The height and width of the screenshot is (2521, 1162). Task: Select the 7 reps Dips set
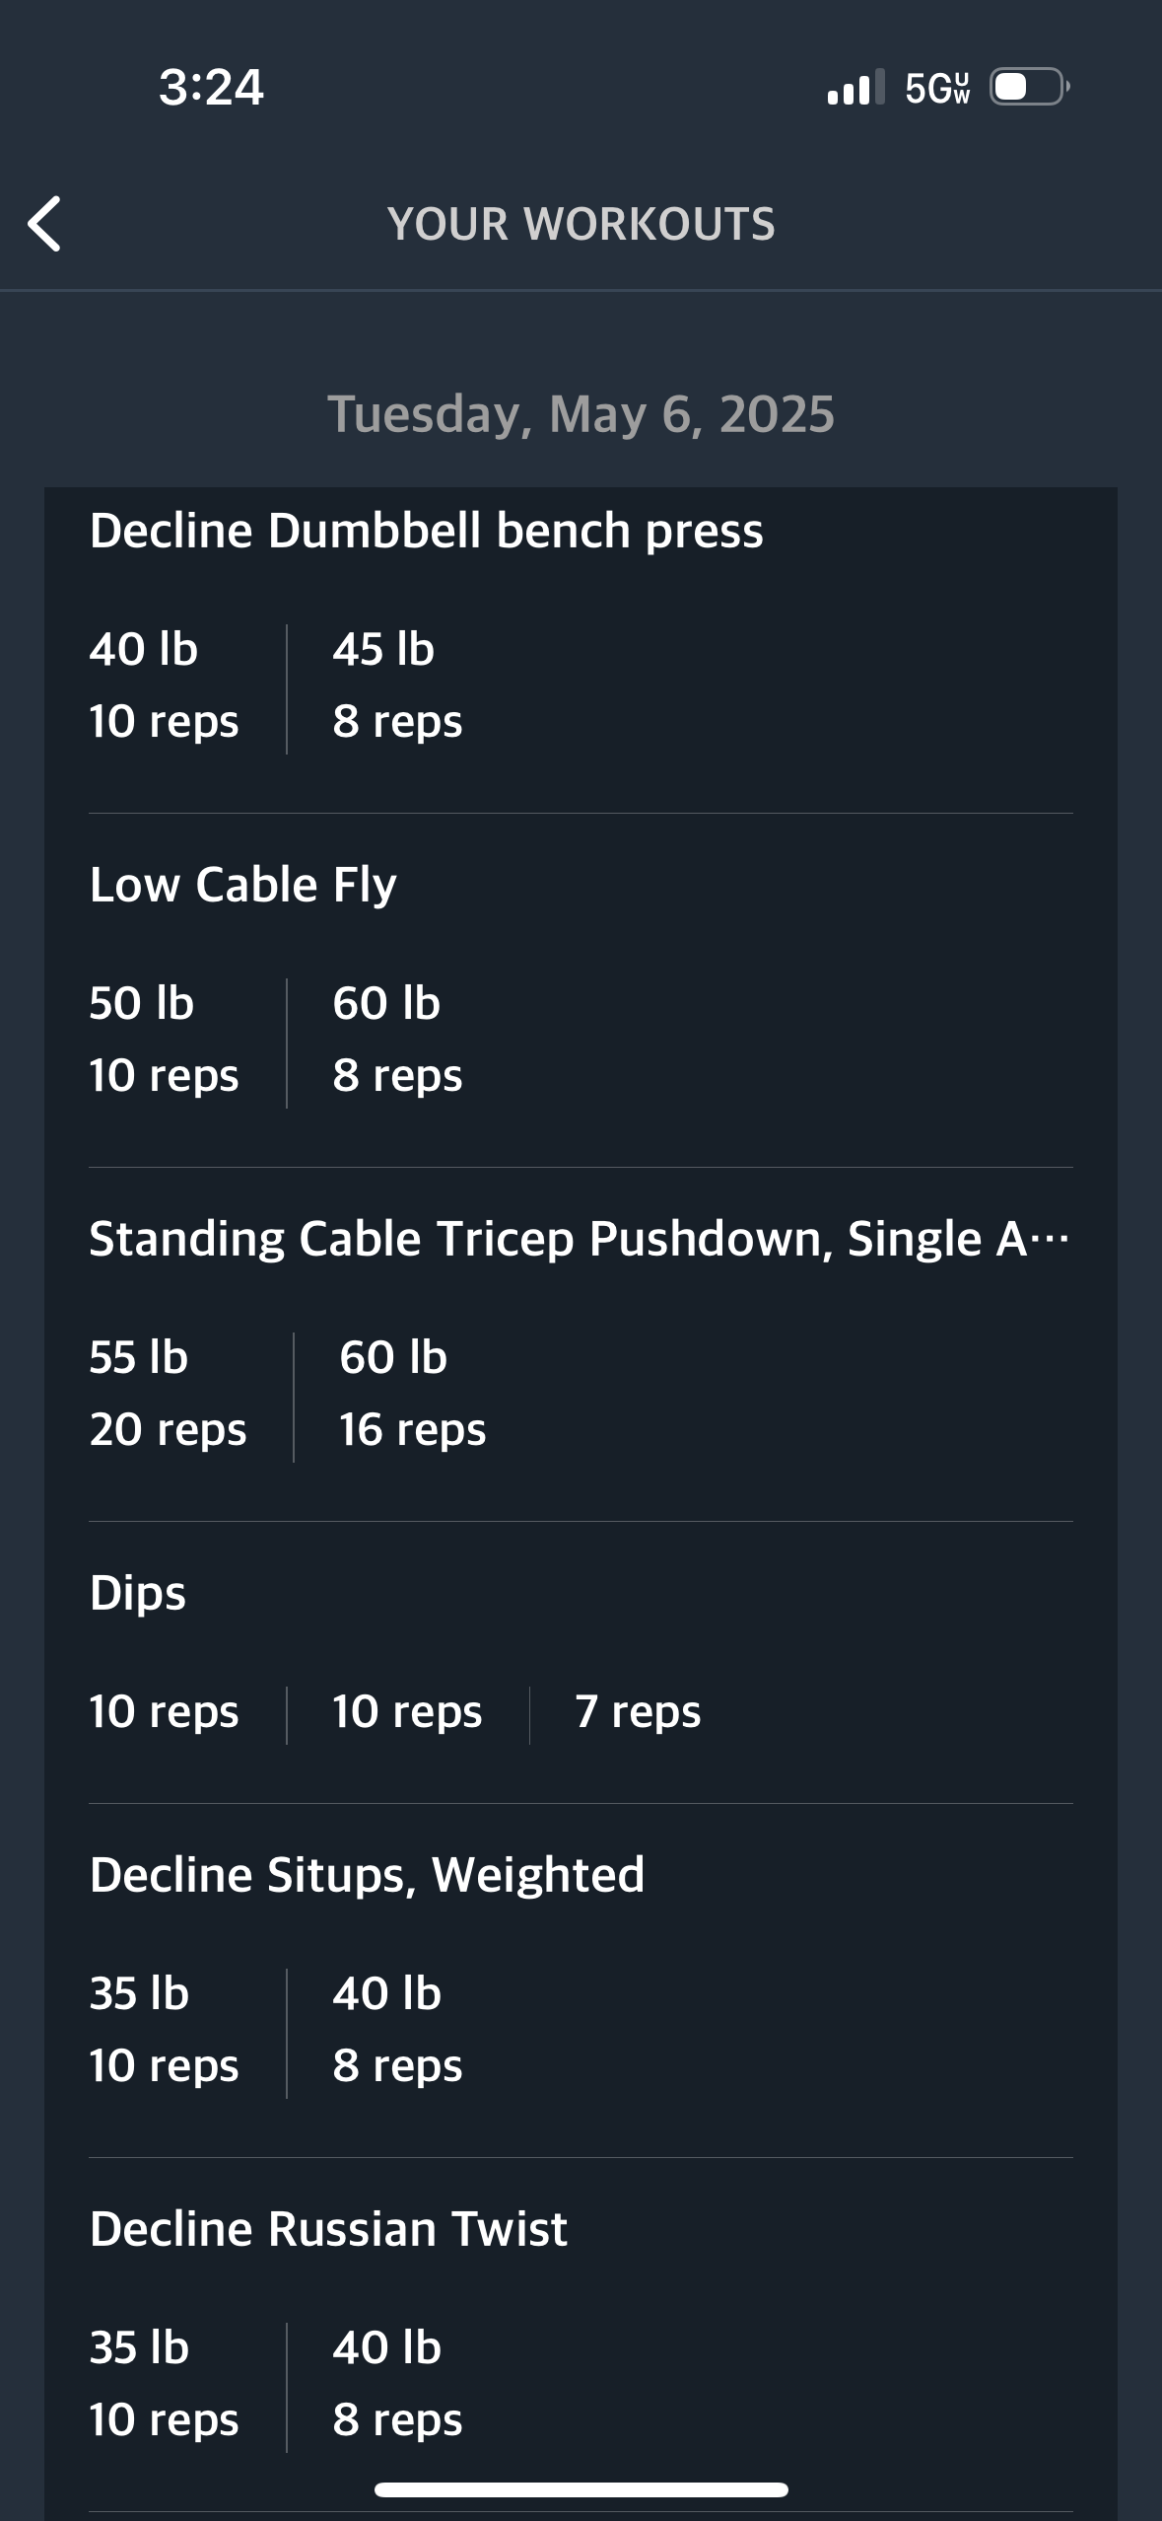tap(638, 1712)
